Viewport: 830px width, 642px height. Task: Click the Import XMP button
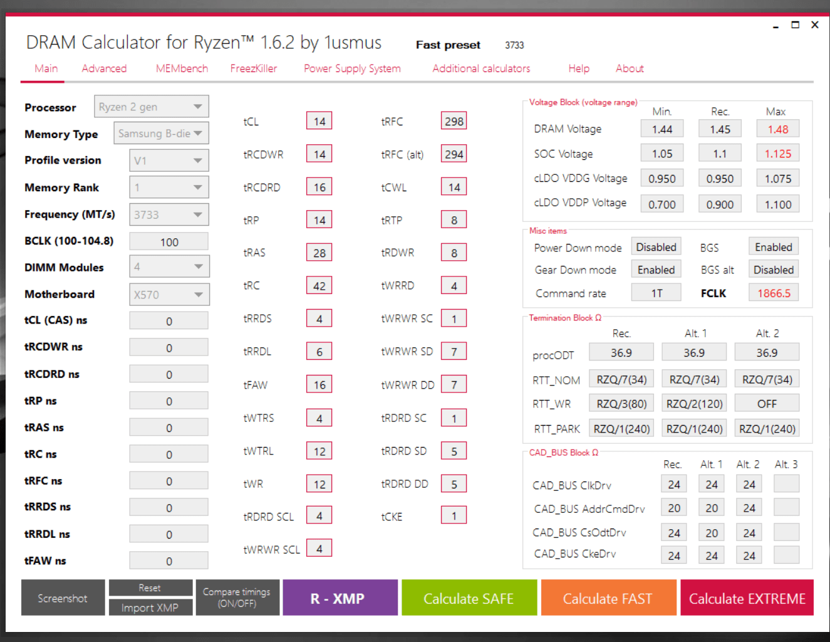pyautogui.click(x=150, y=608)
